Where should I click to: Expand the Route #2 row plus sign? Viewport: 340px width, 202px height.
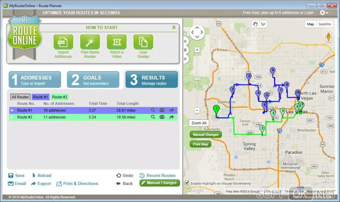[x=12, y=117]
